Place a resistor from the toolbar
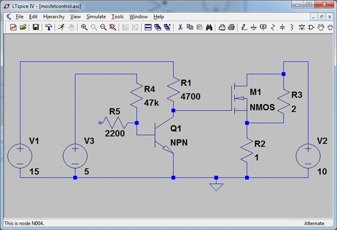 (x=273, y=27)
